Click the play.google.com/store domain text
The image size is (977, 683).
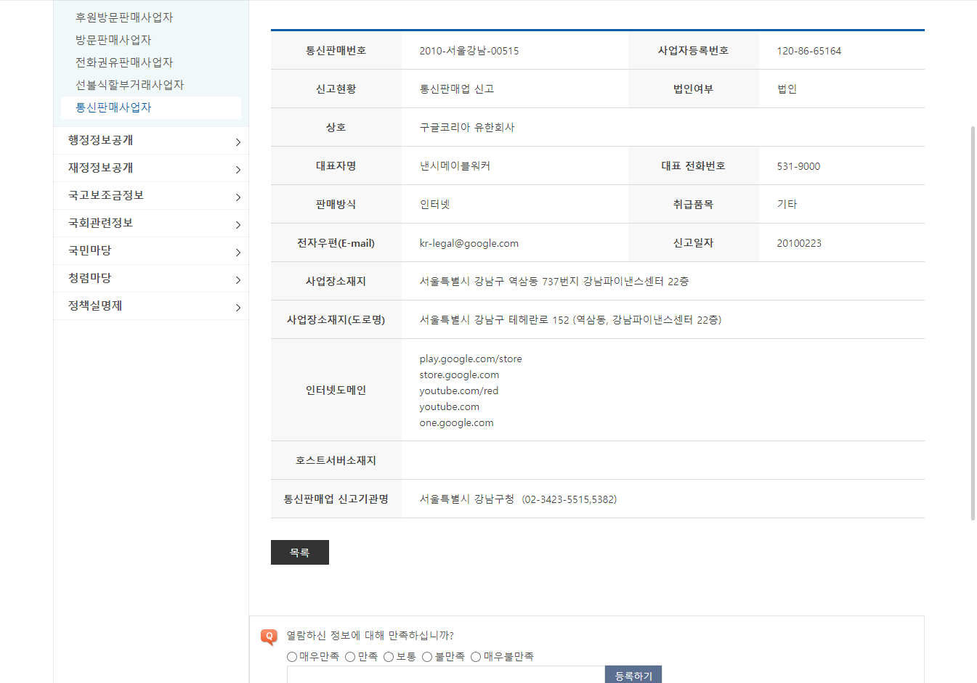point(471,359)
